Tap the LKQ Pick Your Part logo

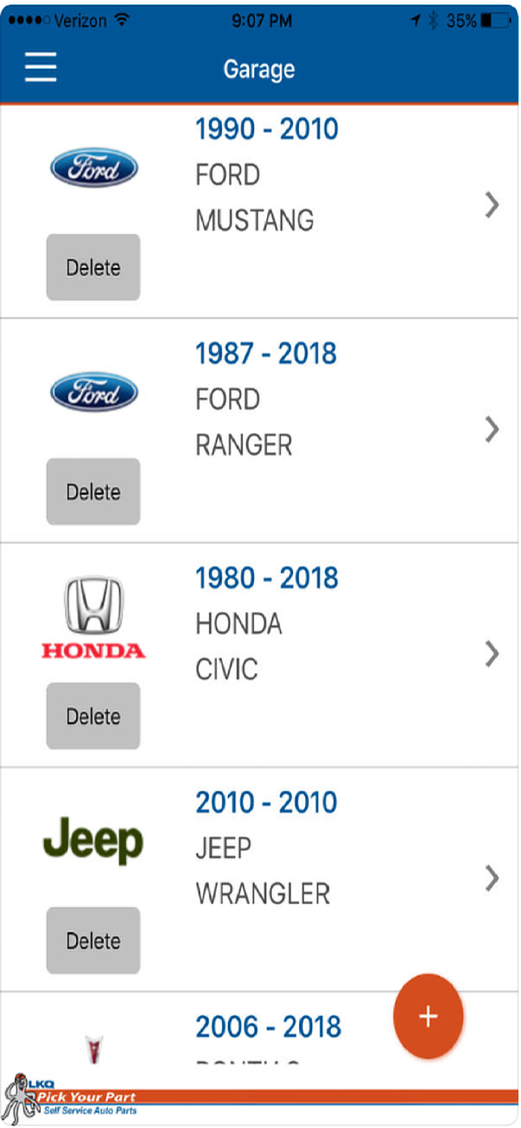coord(71,1098)
